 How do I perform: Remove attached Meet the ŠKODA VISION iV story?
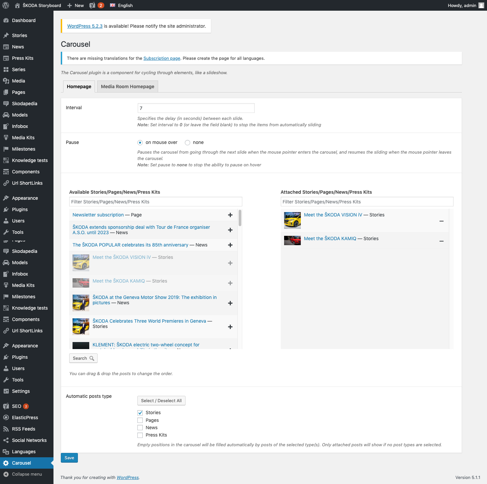pos(442,221)
